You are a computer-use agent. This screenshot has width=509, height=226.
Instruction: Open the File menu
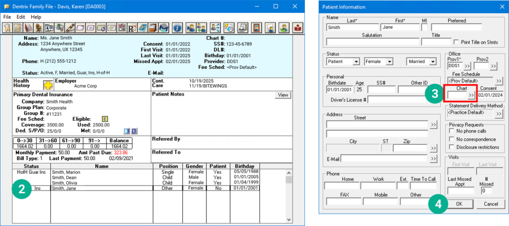[7, 17]
